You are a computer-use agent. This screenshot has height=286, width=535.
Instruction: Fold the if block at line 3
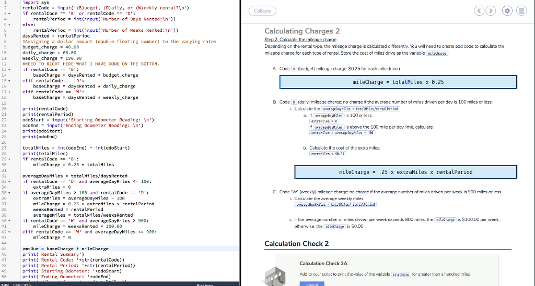point(9,14)
